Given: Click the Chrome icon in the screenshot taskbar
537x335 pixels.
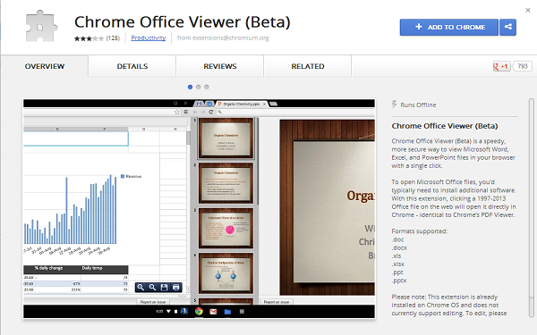Looking at the screenshot, I should tap(199, 312).
